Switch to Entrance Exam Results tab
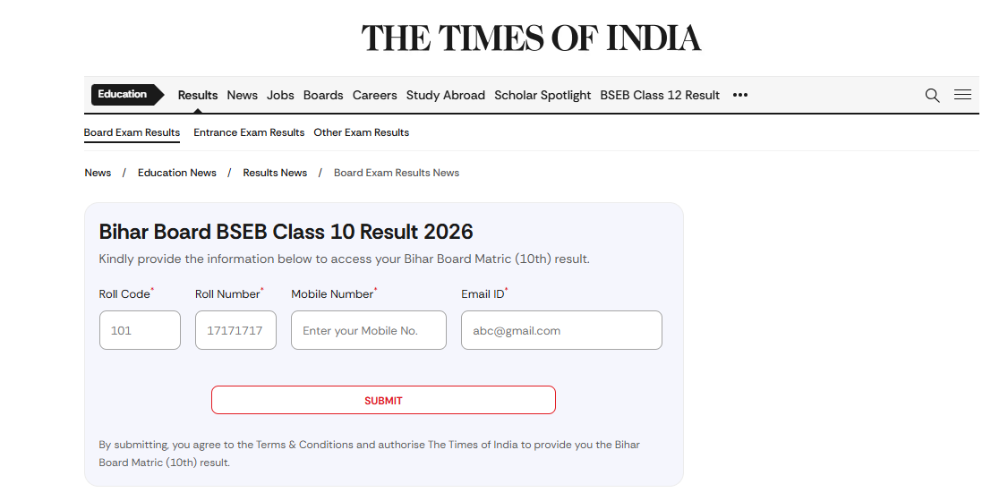Screen dimensions: 991x501 coord(249,132)
